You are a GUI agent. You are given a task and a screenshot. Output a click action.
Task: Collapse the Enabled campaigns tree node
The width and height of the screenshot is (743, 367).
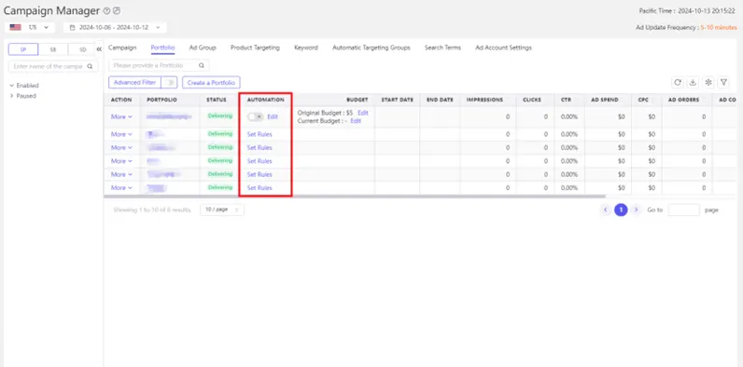tap(12, 86)
